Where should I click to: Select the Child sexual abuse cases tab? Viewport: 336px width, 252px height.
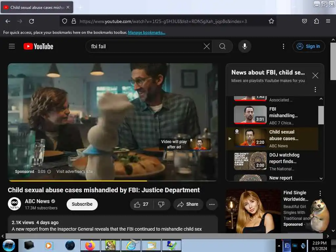37,7
